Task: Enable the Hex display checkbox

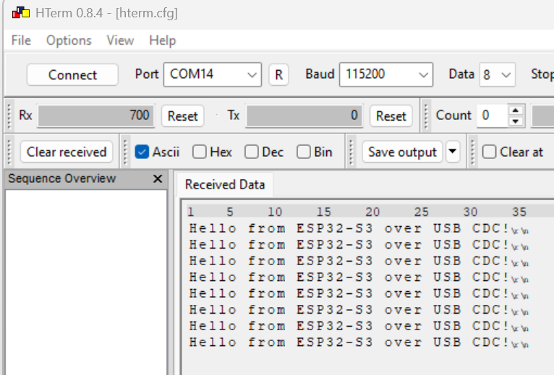Action: 200,152
